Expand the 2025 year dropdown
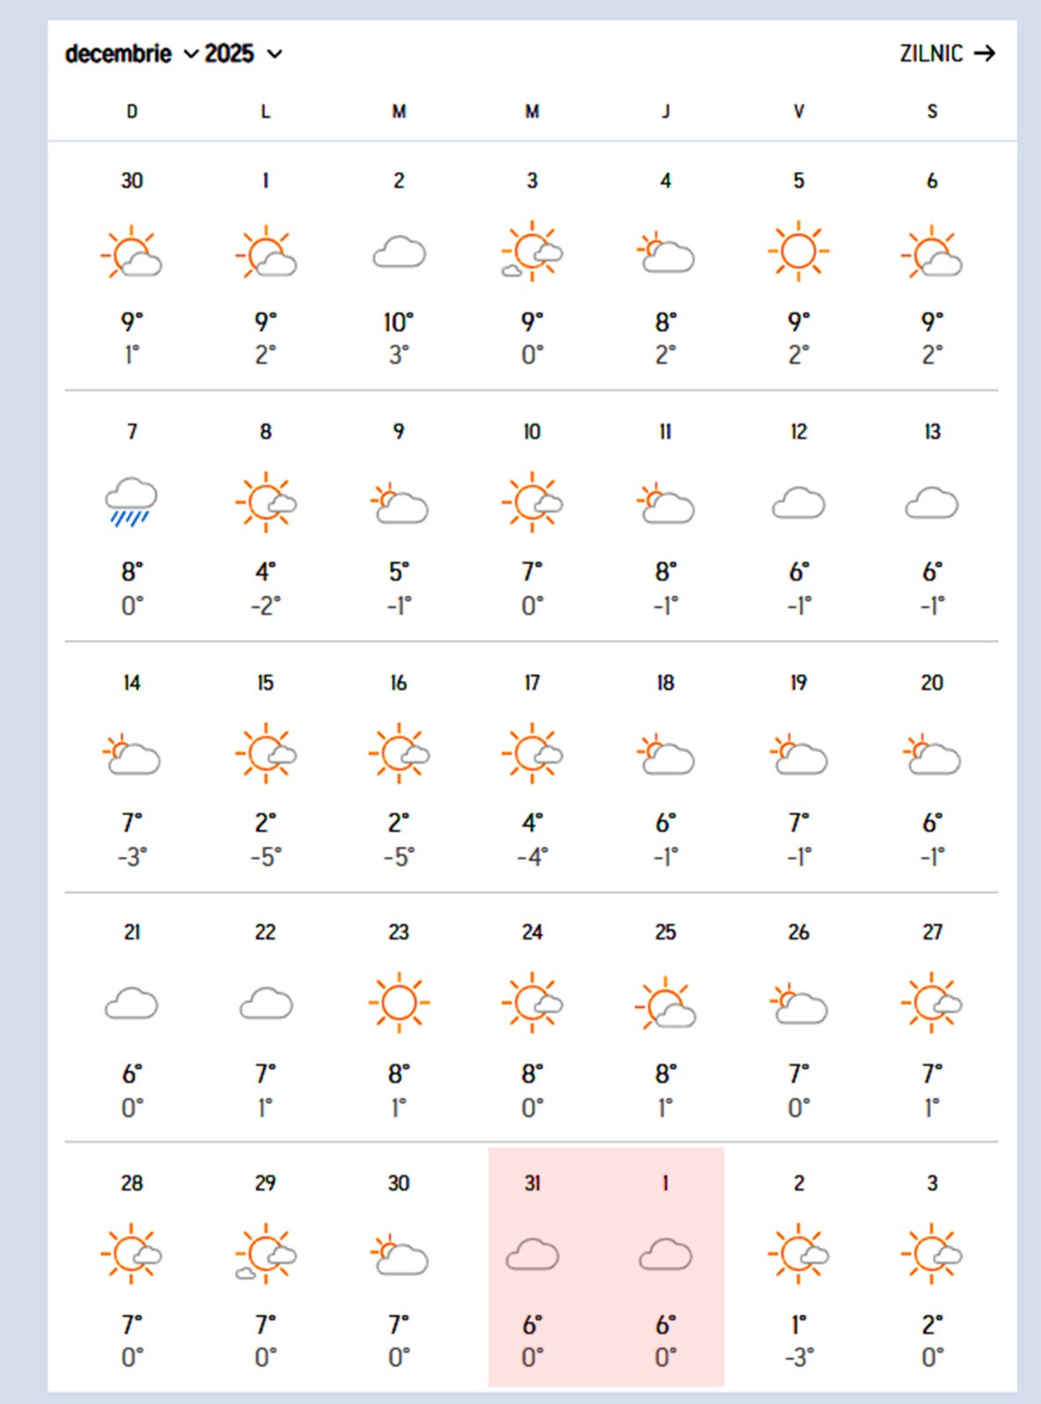The image size is (1041, 1404). [243, 54]
